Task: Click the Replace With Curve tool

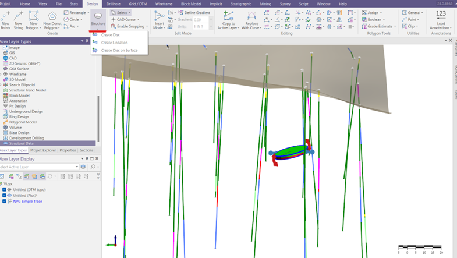Action: pos(251,19)
